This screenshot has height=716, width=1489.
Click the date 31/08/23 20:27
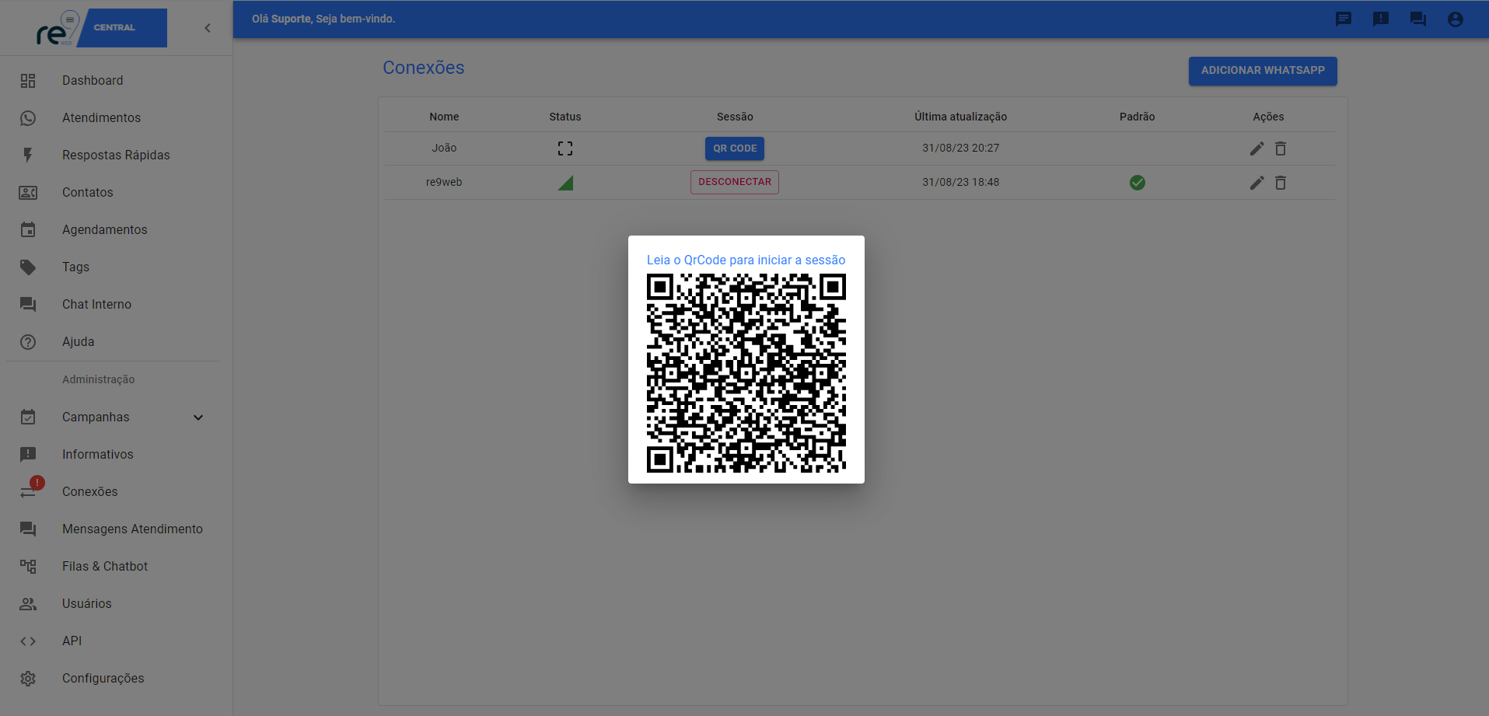pyautogui.click(x=961, y=148)
